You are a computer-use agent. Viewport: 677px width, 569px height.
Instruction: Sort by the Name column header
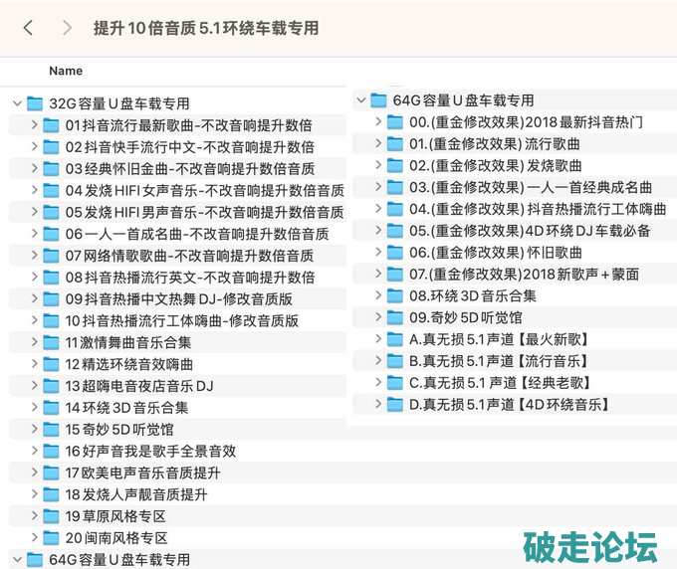(66, 71)
